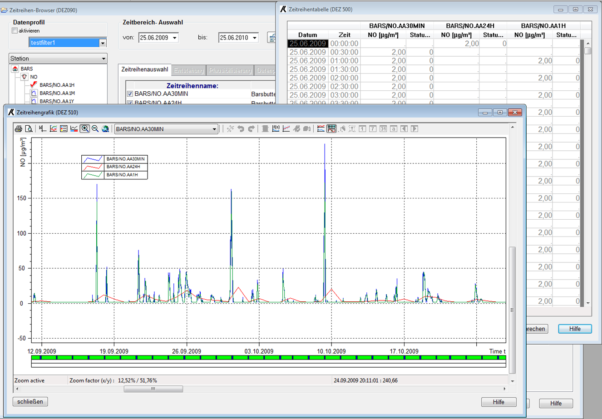The image size is (602, 419).
Task: Select the highlighted 25.06.2009 date cell
Action: tap(308, 44)
